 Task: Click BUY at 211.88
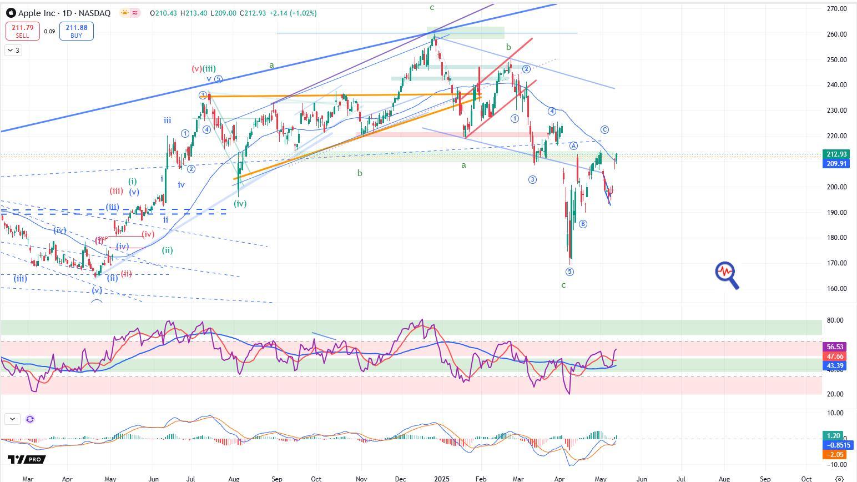[76, 31]
